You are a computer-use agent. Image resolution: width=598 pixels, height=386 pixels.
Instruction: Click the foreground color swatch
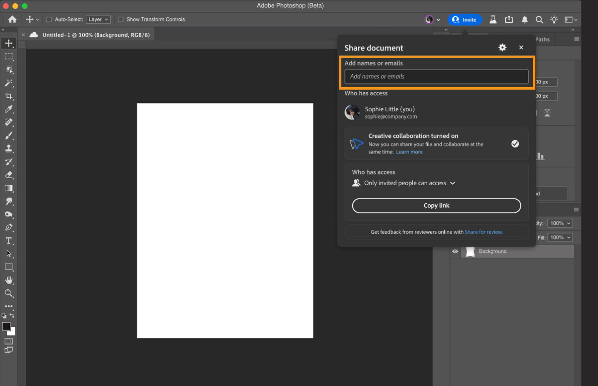click(x=6, y=326)
